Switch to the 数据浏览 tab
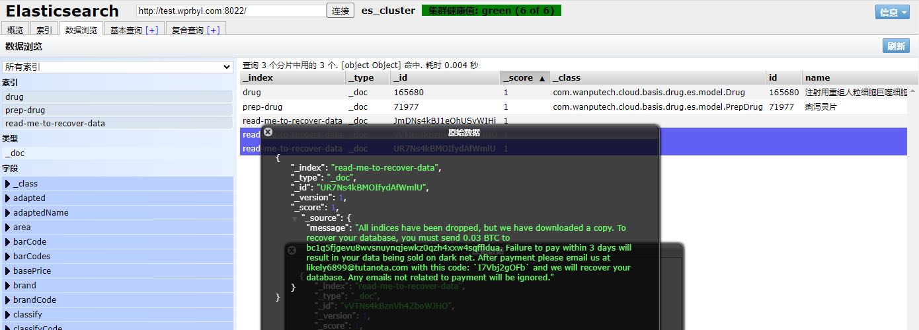 point(81,30)
